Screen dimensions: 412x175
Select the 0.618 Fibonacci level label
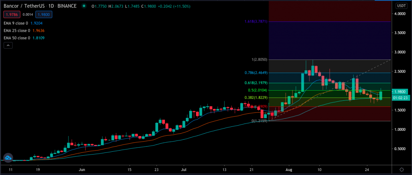pos(255,83)
